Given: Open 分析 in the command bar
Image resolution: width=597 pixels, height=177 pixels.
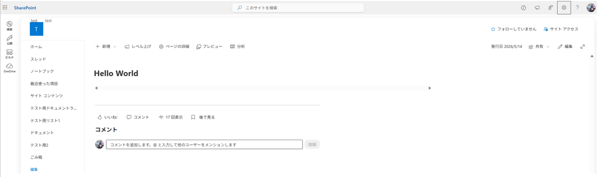Looking at the screenshot, I should tap(237, 47).
